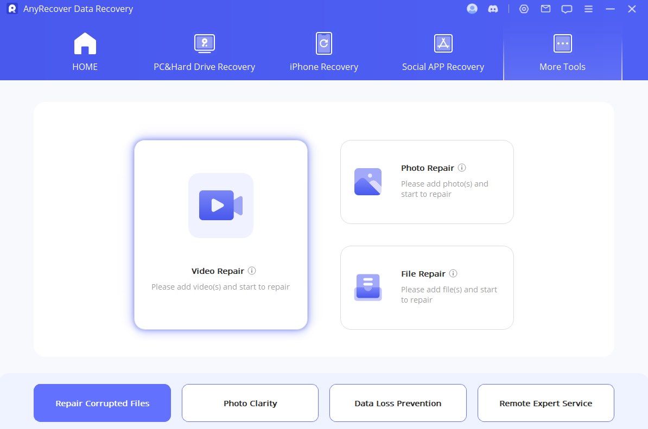Click the video camera icon
This screenshot has height=429, width=648.
[220, 205]
